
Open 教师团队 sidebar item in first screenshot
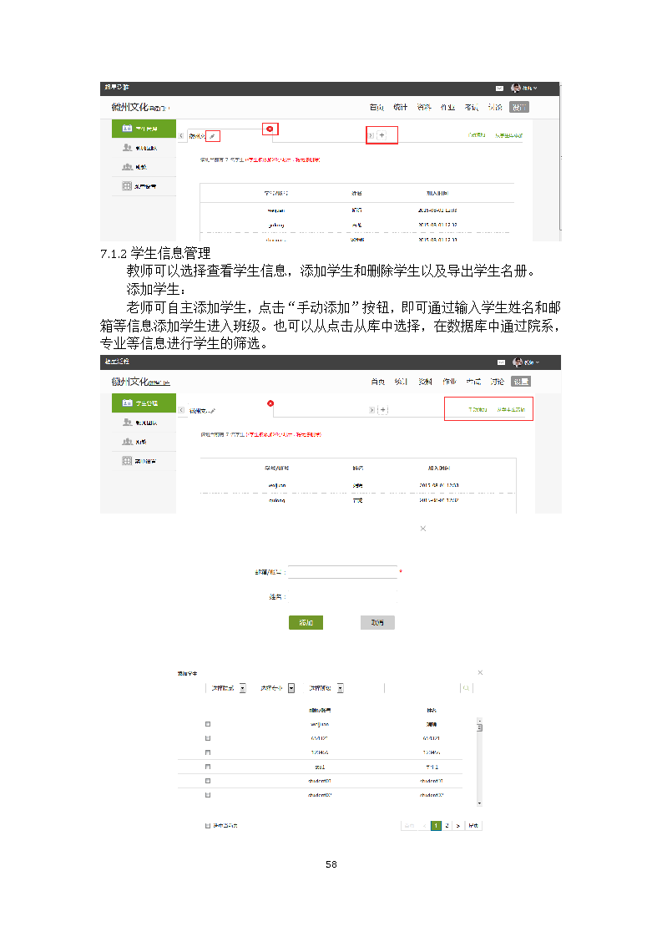click(144, 148)
